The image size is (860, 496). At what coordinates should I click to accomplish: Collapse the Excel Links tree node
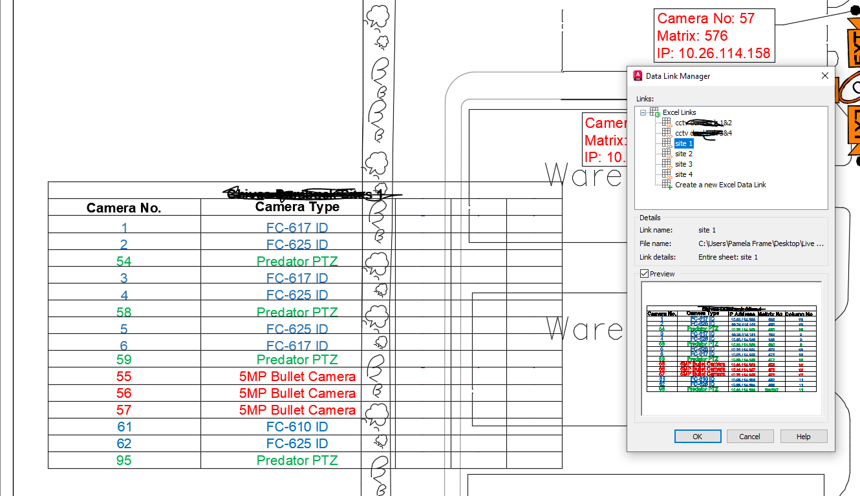pos(643,112)
